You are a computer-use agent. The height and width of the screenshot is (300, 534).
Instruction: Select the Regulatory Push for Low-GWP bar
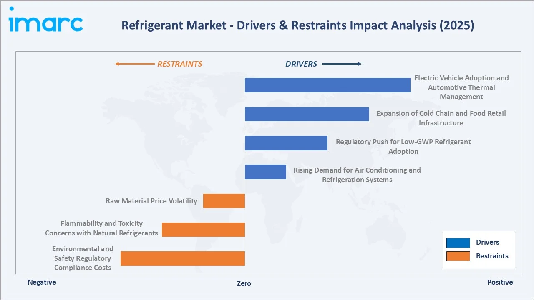tap(286, 143)
